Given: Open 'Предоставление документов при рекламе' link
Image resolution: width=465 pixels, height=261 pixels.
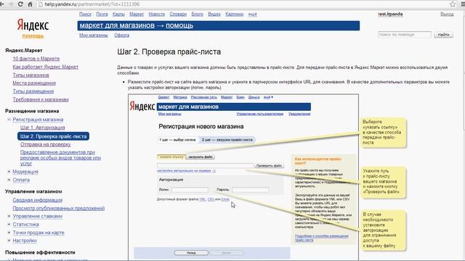Looking at the screenshot, I should pos(60,158).
